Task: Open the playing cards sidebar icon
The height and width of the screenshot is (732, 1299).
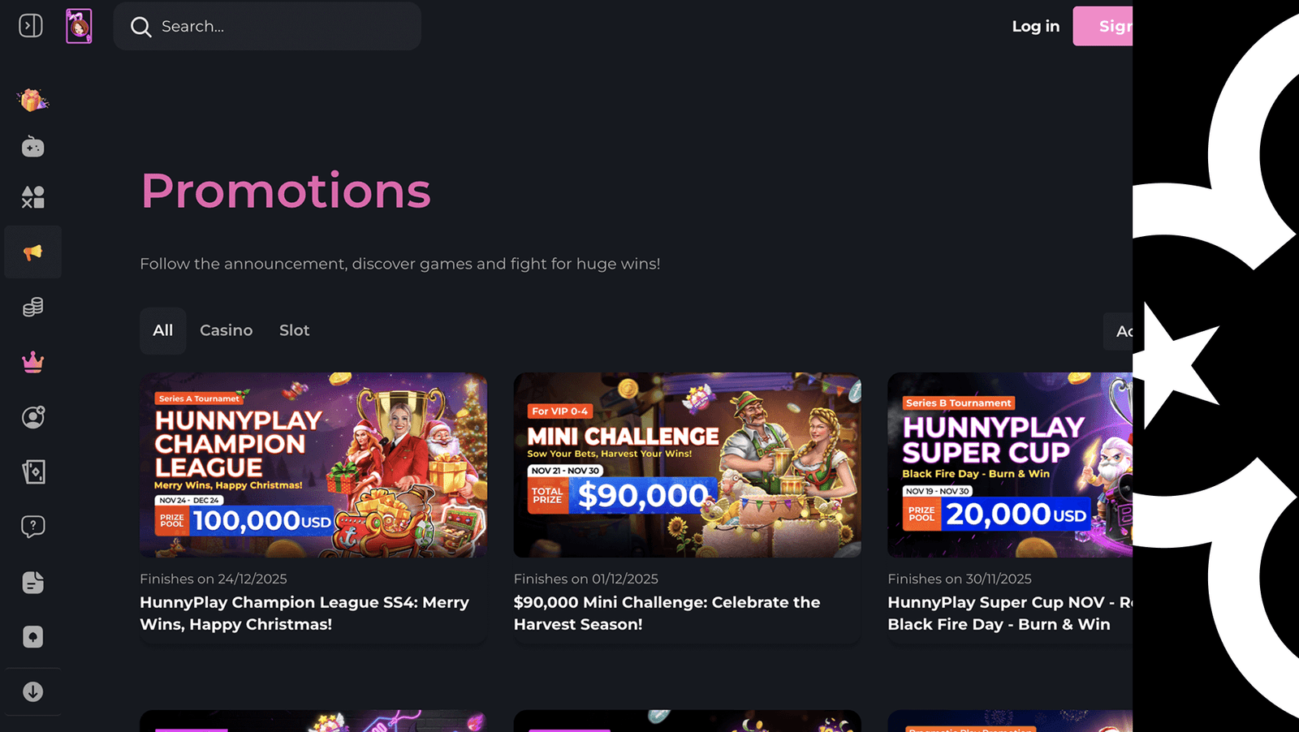Action: 32,471
